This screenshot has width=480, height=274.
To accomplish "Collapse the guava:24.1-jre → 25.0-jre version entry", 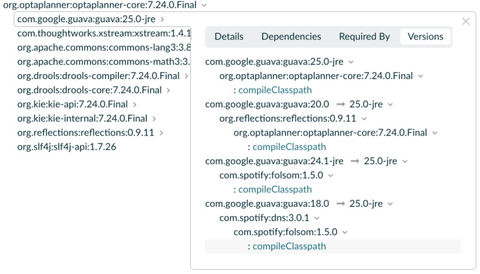I will [x=405, y=161].
